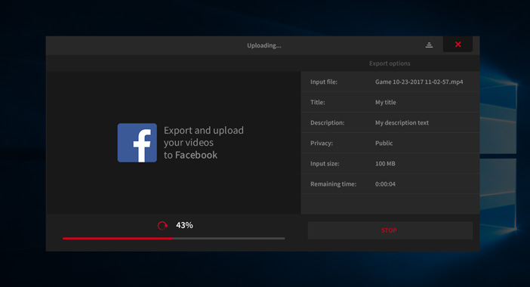Click the remaining time 0:00:04
The image size is (530, 287).
385,184
